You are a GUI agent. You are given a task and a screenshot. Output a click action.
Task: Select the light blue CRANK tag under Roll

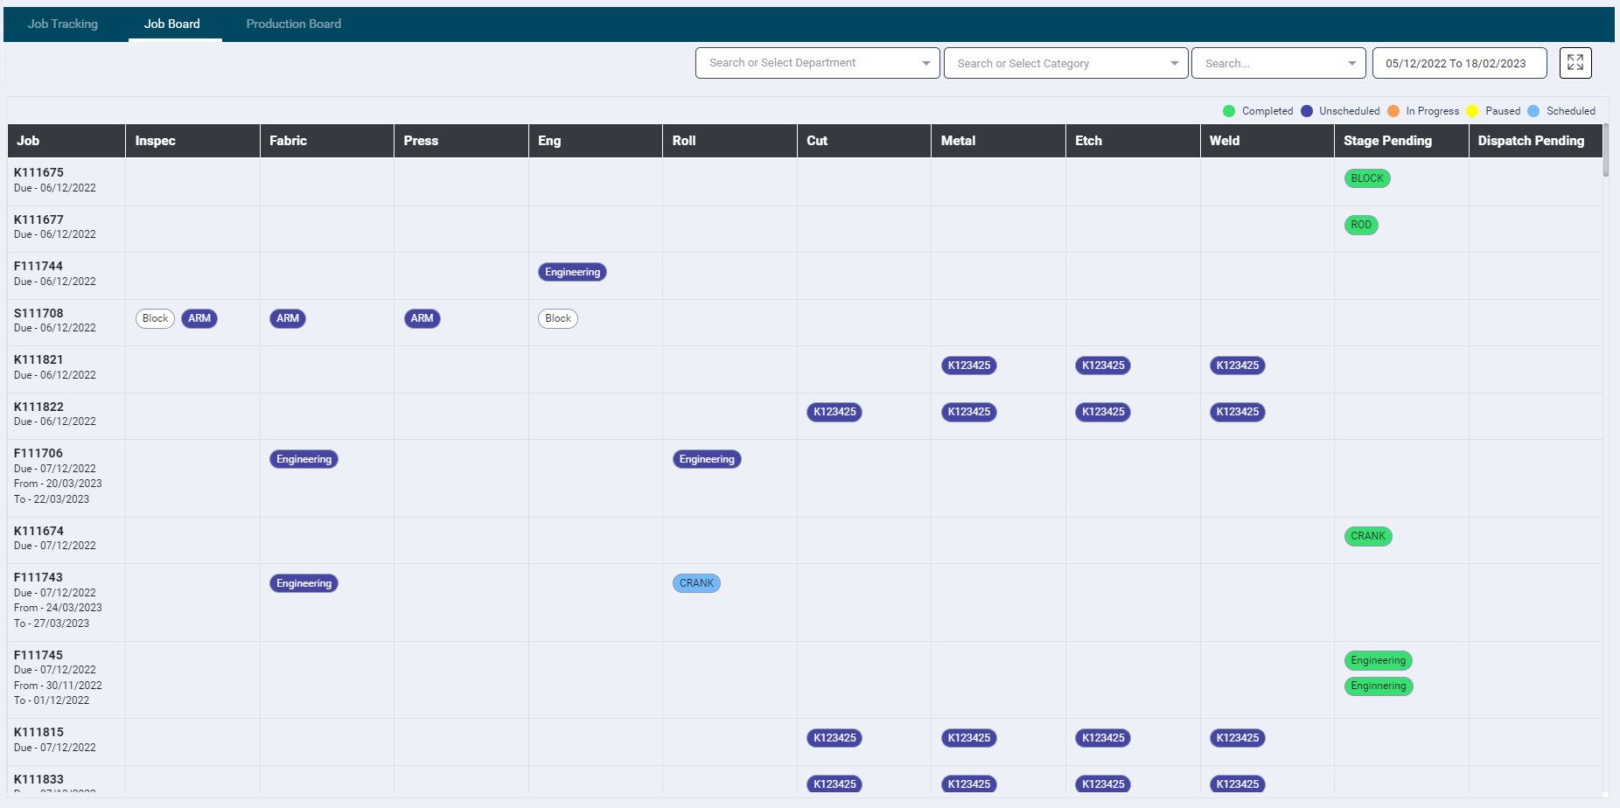pyautogui.click(x=696, y=583)
